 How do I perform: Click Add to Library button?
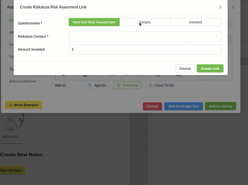[x=221, y=106]
